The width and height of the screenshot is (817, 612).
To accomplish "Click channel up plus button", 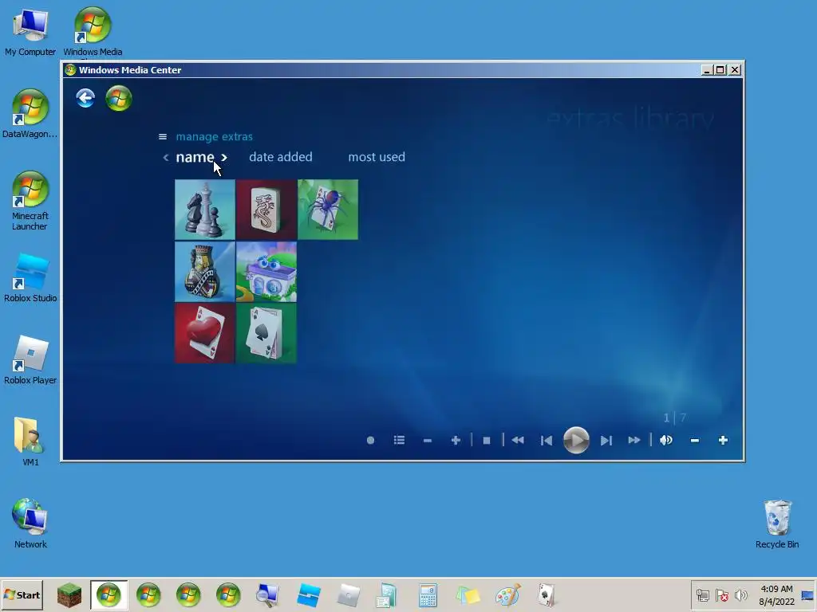I will click(456, 440).
